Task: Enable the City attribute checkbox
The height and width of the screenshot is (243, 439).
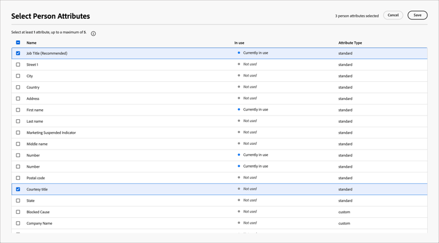Action: 18,76
